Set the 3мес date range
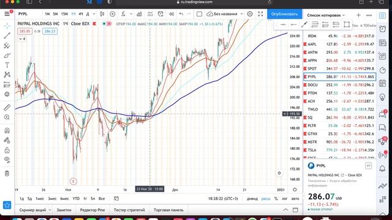 click(x=52, y=199)
